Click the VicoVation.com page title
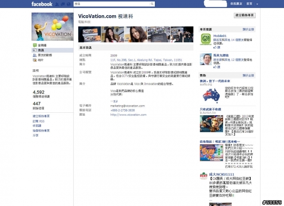 coord(106,16)
